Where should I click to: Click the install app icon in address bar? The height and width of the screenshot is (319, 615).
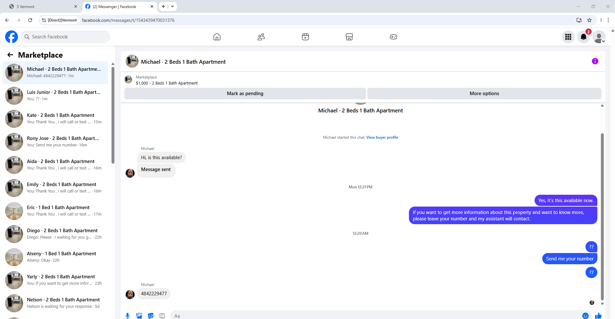tap(579, 20)
